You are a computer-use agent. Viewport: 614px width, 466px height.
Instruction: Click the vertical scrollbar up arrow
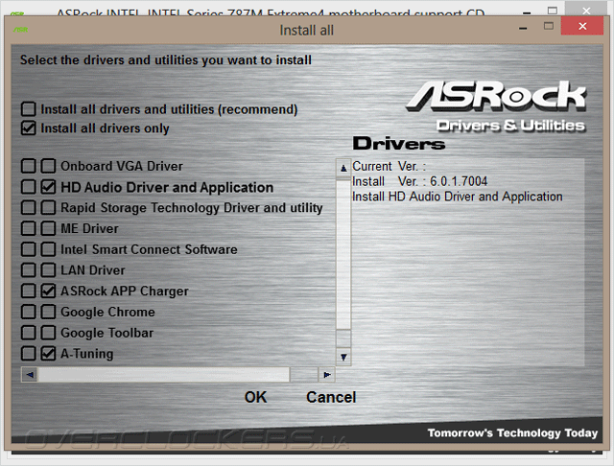343,168
